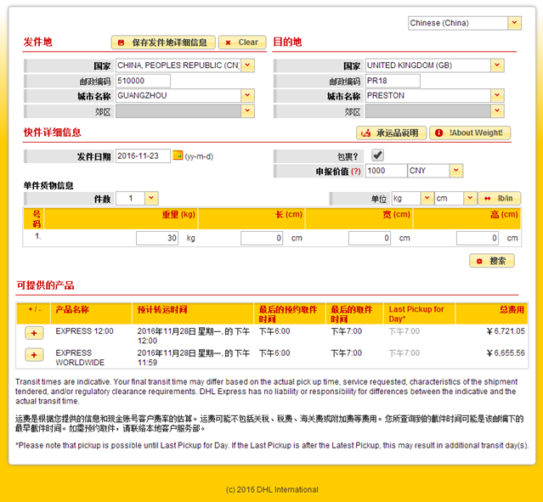Screen dimensions: 543x502
Task: Toggle the 包裹? package checkbox
Action: pos(377,155)
